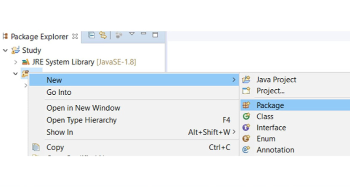Select JRE System Library [JavaSE-1.8]

coord(84,62)
